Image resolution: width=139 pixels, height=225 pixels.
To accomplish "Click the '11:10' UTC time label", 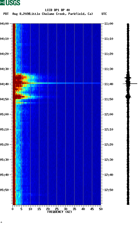I will 109,39.
